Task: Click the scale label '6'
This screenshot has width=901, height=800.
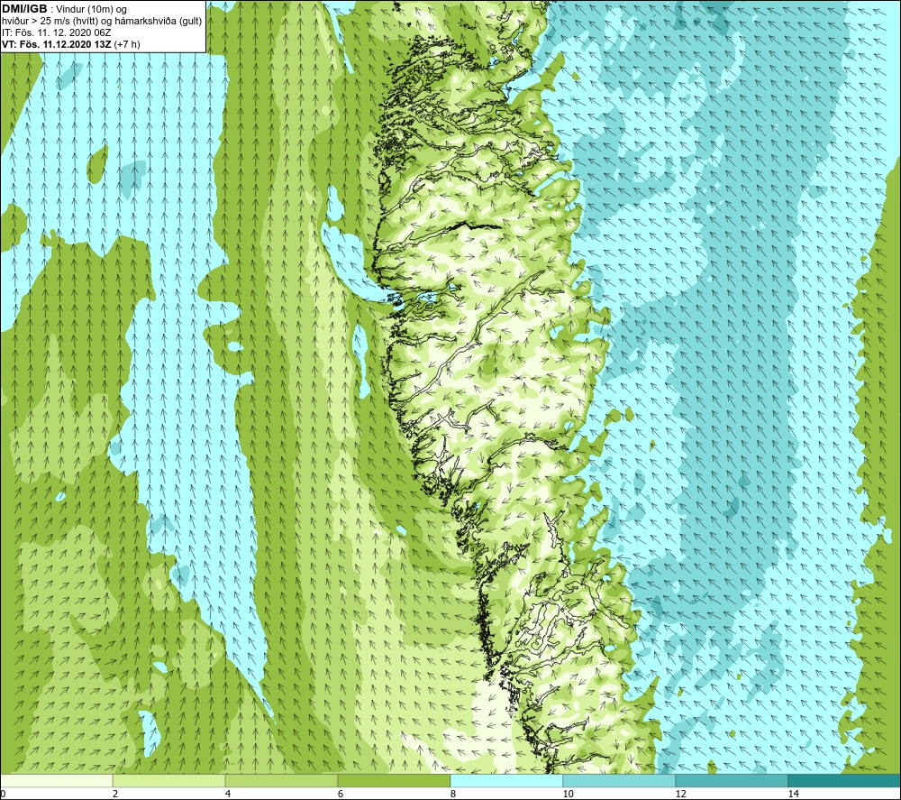Action: (x=341, y=794)
